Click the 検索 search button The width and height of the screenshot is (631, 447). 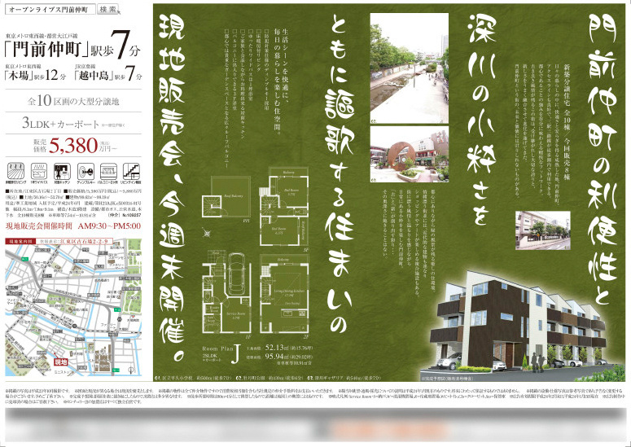(x=107, y=9)
